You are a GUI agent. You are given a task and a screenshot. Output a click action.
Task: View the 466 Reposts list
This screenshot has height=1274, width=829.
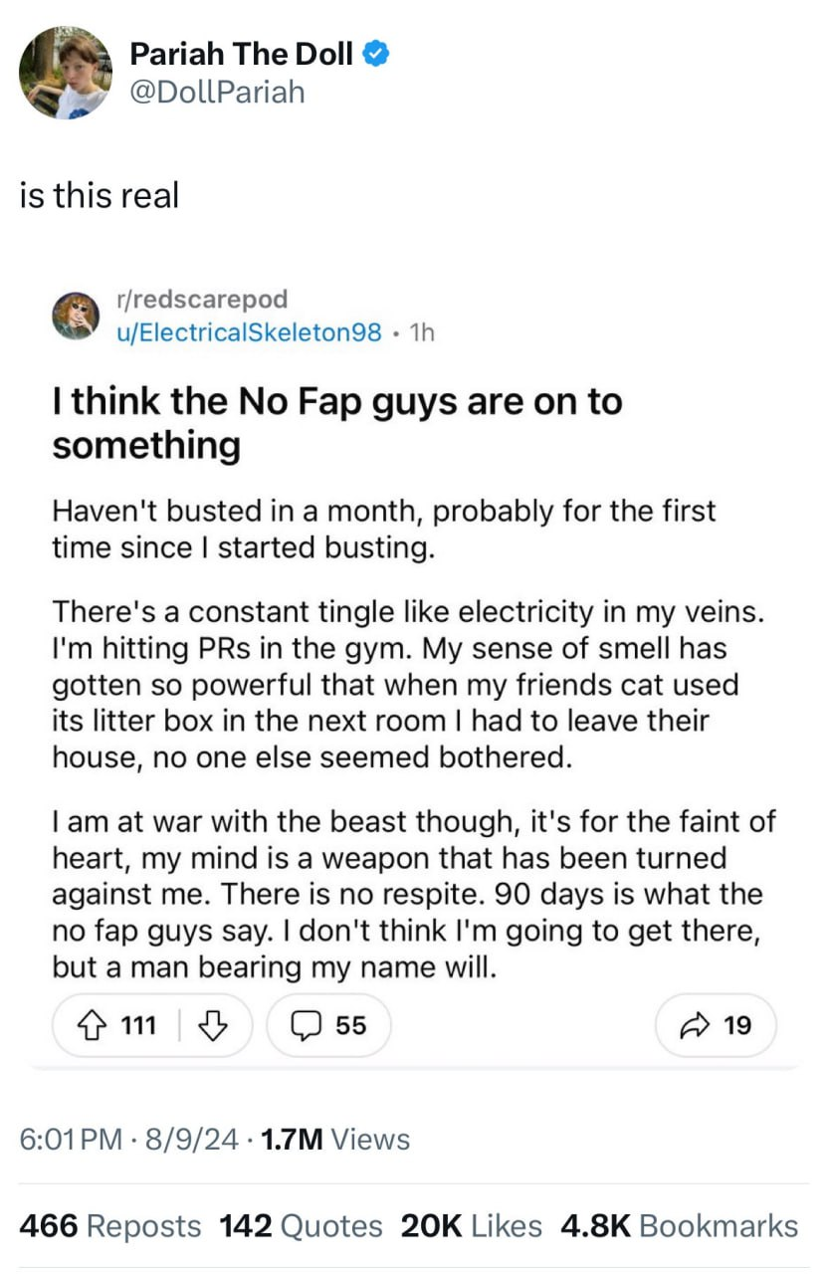(109, 1226)
